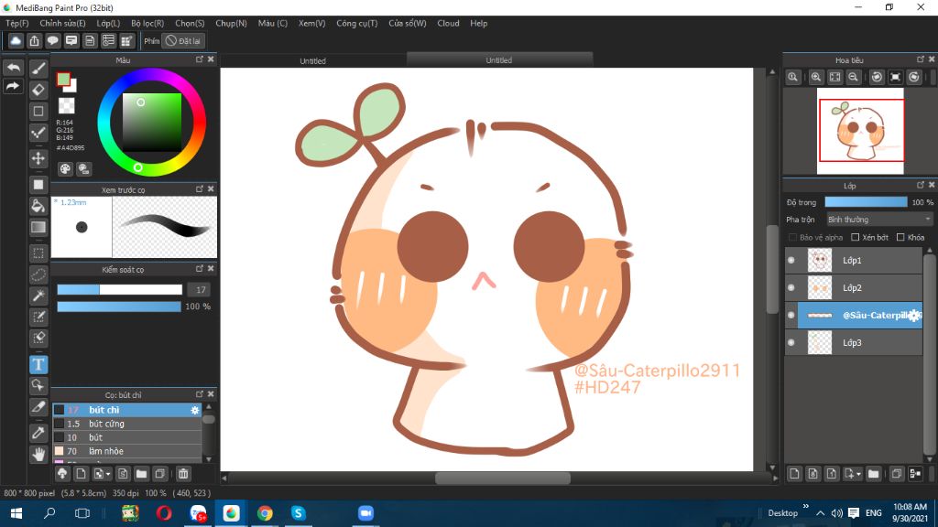This screenshot has width=938, height=527.
Task: Open the Lớp(L) menu
Action: 108,23
